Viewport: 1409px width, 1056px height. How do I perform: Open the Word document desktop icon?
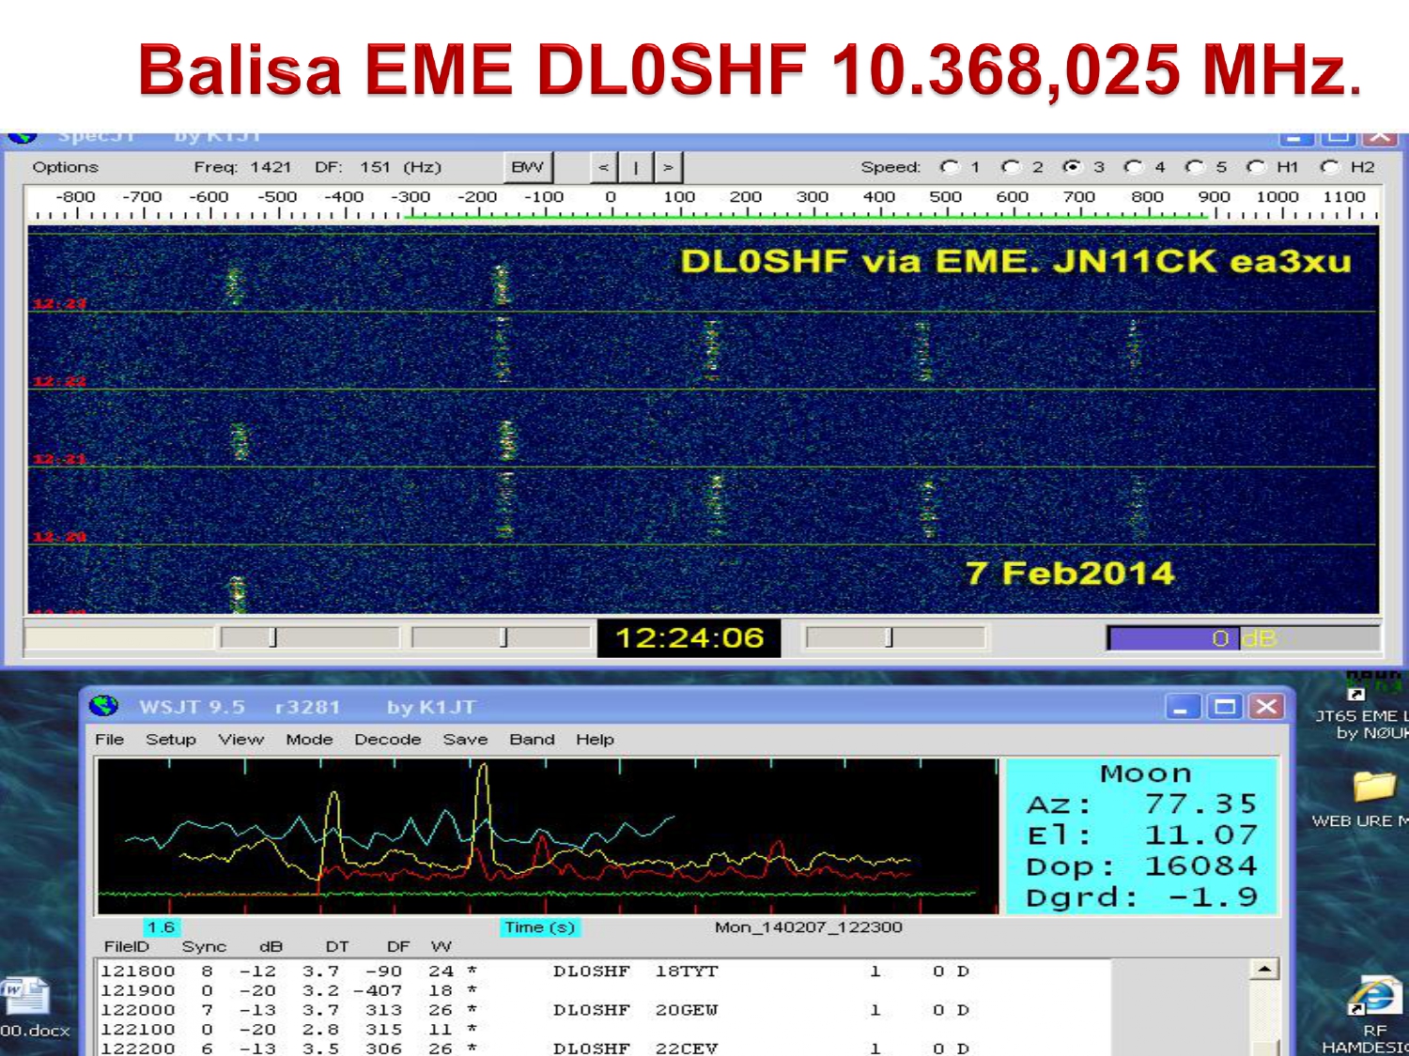point(25,997)
